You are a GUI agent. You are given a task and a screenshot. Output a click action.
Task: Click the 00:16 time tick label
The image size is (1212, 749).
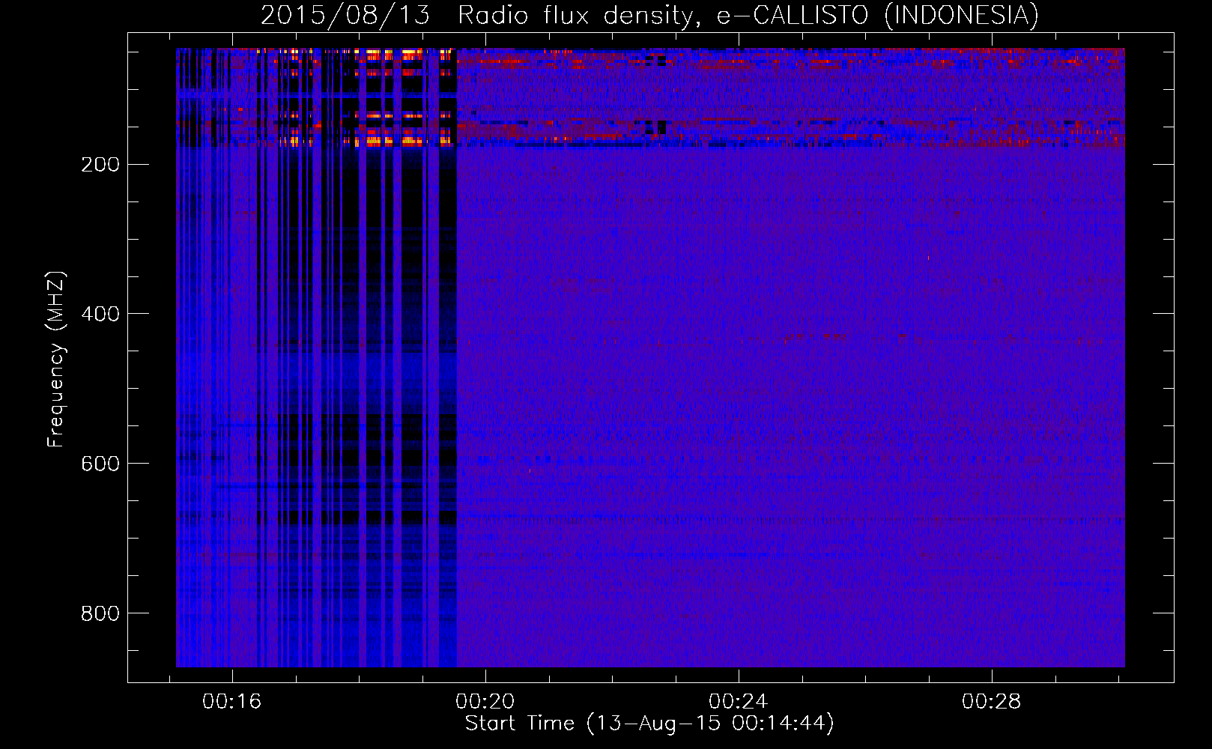point(232,701)
